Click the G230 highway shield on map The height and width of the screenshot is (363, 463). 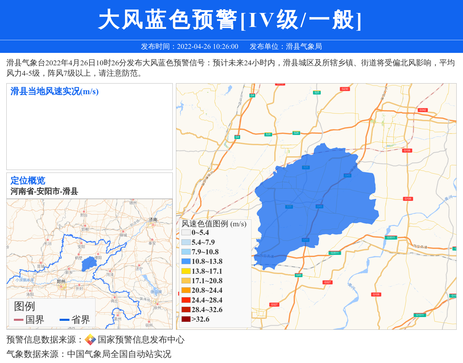click(345, 89)
